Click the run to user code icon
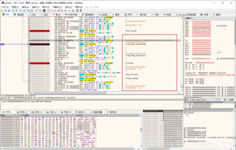This screenshot has width=236, height=150. [x=40, y=11]
